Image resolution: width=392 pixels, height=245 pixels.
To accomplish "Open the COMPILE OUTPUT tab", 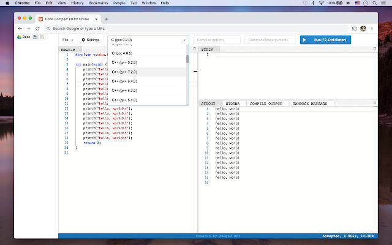I will (x=267, y=104).
